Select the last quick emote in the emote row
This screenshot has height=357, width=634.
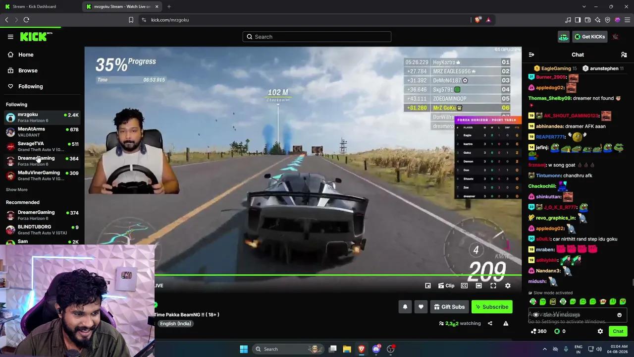pyautogui.click(x=623, y=301)
